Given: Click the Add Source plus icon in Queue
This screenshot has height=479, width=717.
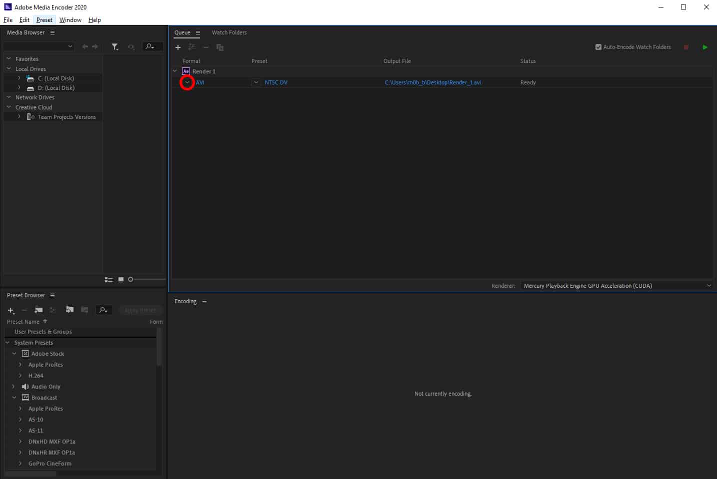Looking at the screenshot, I should (178, 47).
